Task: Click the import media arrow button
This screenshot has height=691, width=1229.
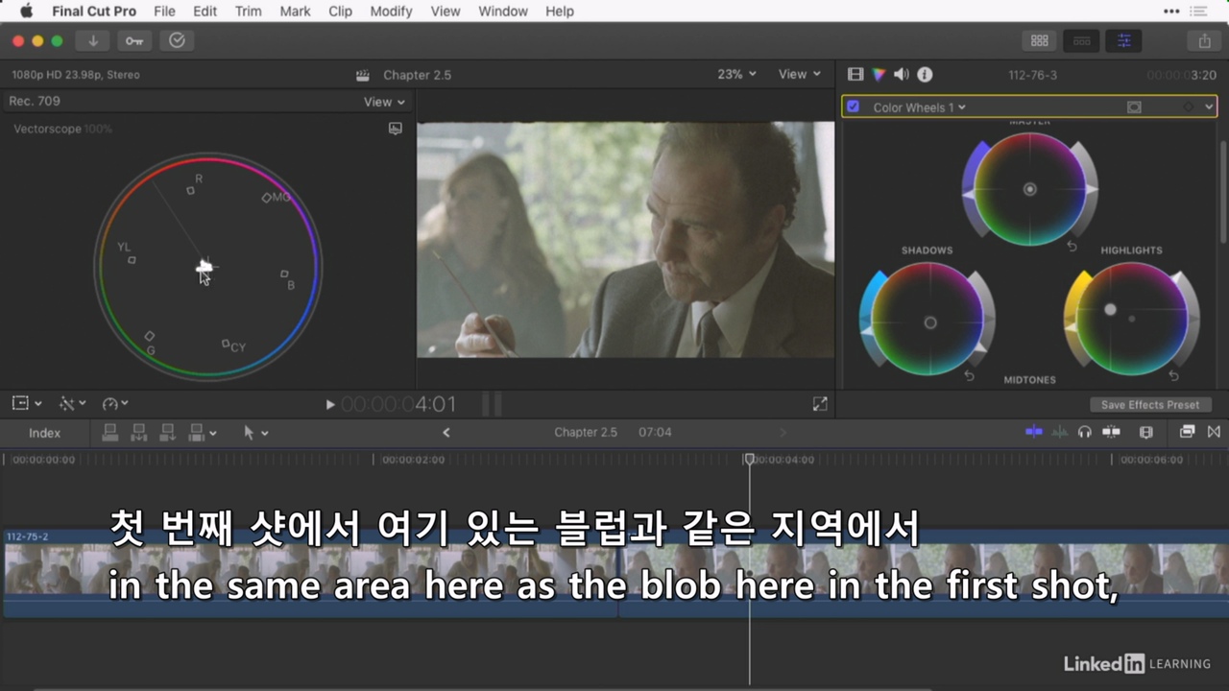Action: tap(93, 40)
